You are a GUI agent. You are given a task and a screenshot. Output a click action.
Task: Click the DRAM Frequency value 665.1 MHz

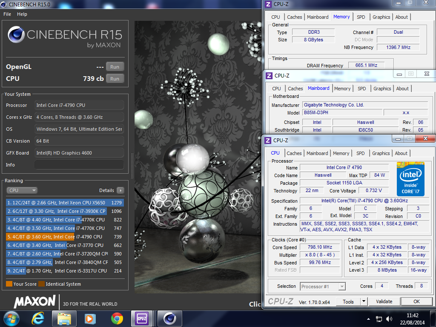click(x=366, y=65)
